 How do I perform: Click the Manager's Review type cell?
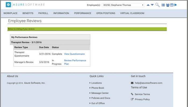tap(24, 62)
